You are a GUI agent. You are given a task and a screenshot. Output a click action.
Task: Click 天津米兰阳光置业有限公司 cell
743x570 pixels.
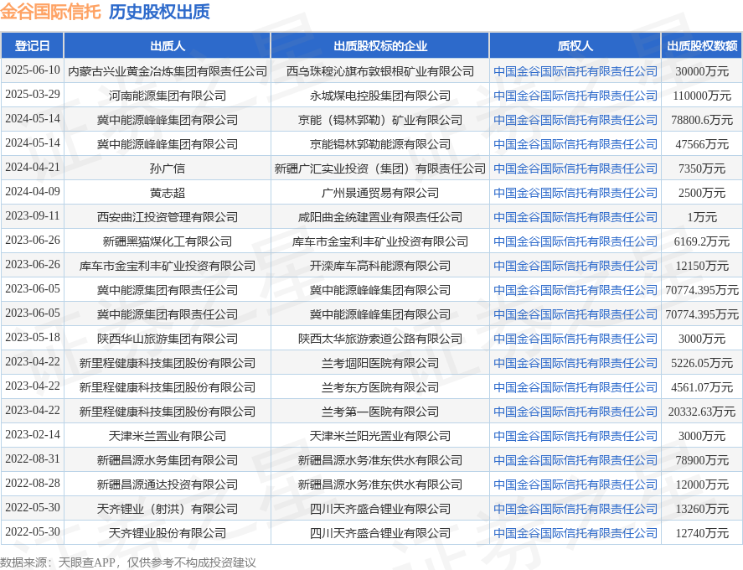pyautogui.click(x=380, y=436)
